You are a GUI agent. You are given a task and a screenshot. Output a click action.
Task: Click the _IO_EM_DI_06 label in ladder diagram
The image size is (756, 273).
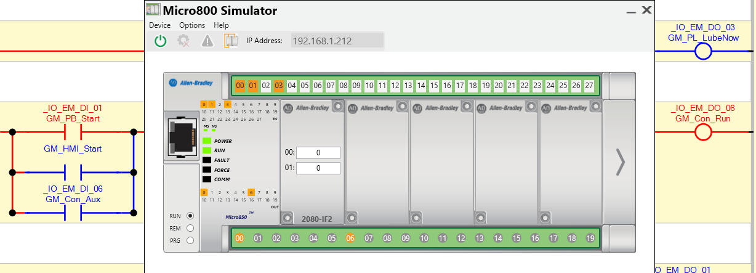73,189
